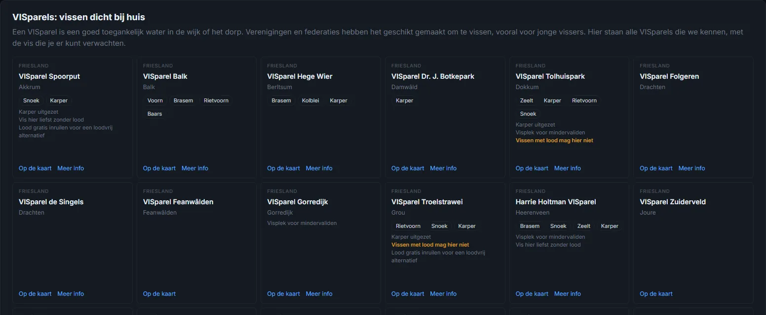Click the 'Baars' tag on the VISparel Balk card

coord(154,114)
